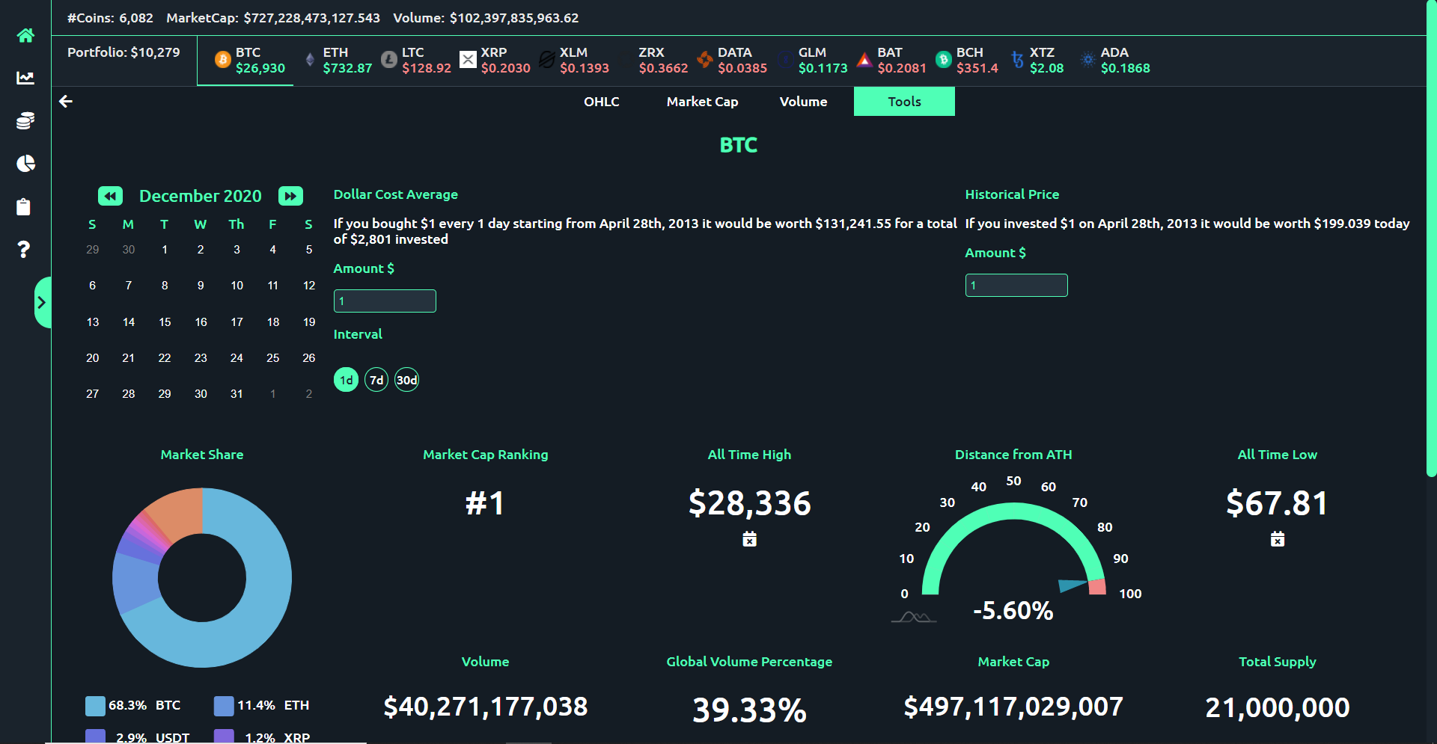
Task: Go to previous month in calendar
Action: point(110,196)
